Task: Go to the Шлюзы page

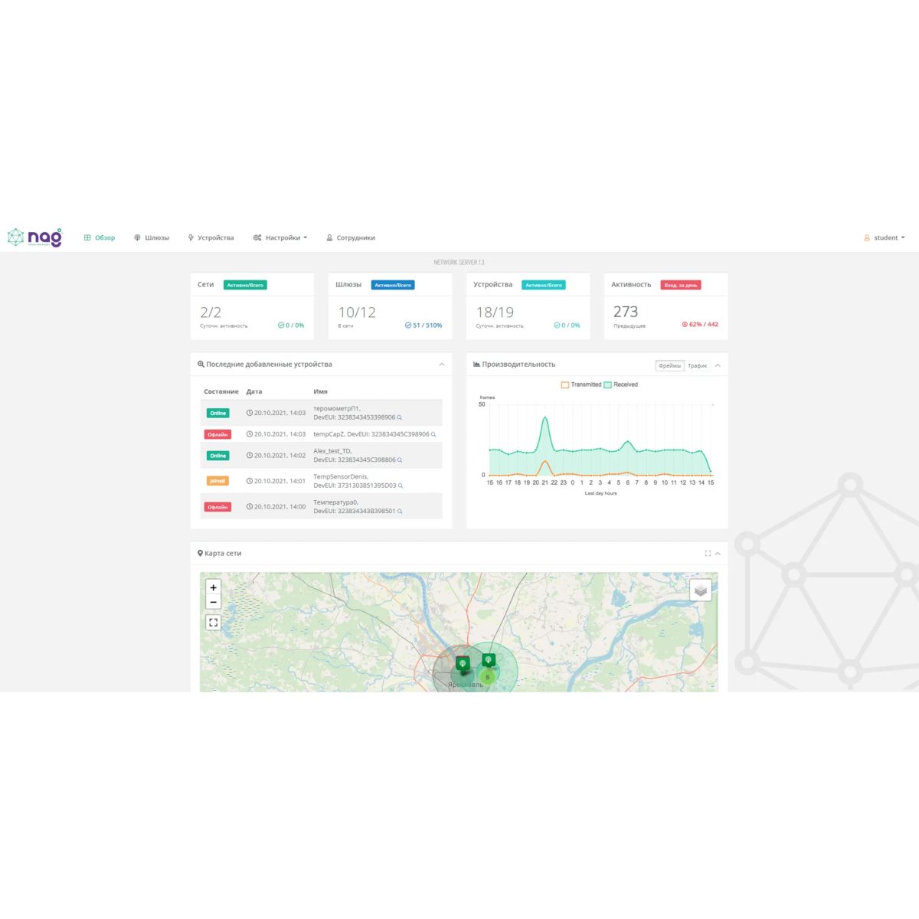Action: (x=152, y=238)
